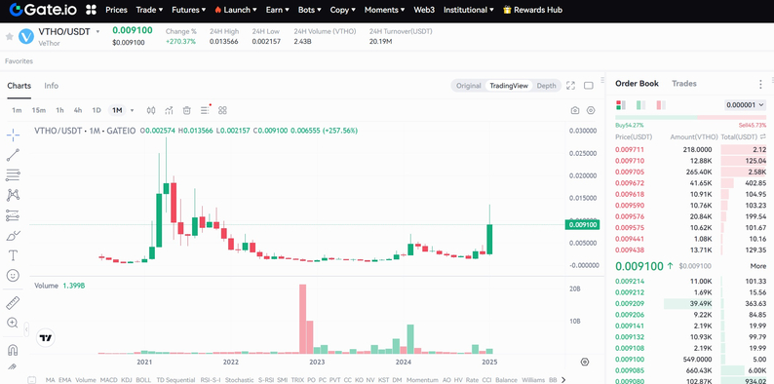774x384 pixels.
Task: Select the forecasting position tool
Action: 13,215
